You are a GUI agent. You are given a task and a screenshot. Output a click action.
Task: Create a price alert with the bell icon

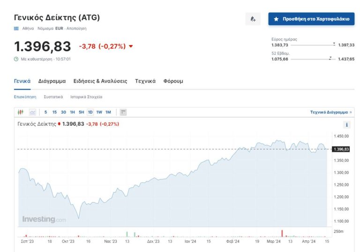coord(253,19)
